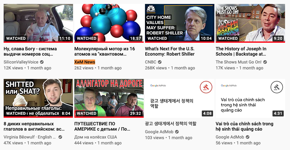Viewport: 290px width, 150px height.
Task: Click verified badge next to The Shows Must Go On!
Action: point(265,62)
